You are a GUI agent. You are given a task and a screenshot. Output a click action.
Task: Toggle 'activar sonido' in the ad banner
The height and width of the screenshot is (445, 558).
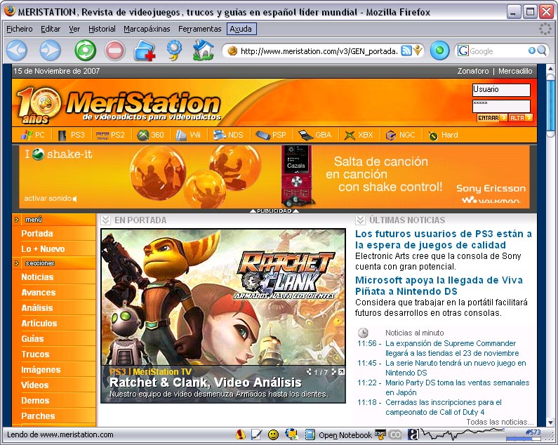(51, 199)
